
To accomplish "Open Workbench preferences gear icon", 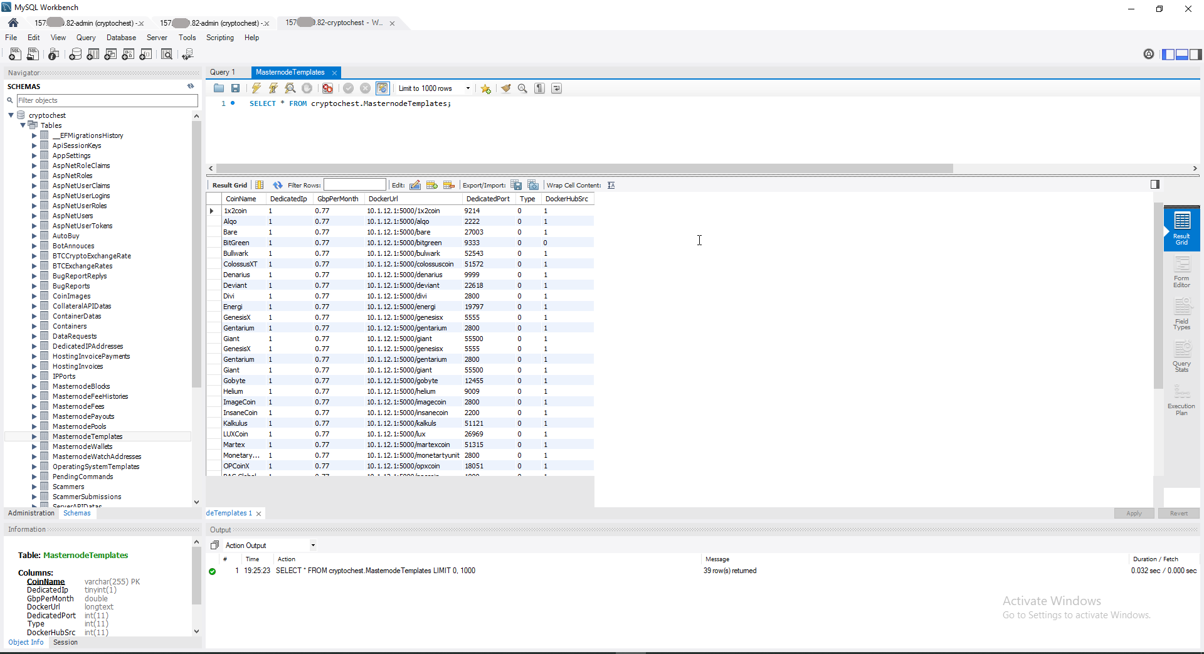I will point(1149,54).
